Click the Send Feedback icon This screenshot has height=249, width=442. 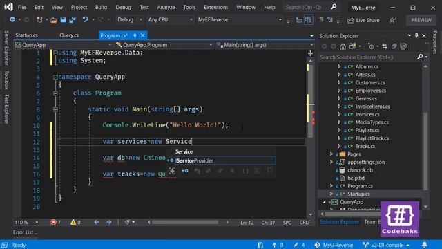click(393, 20)
